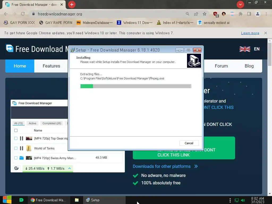272x204 pixels.
Task: Select the Active filter tab
Action: point(32,123)
